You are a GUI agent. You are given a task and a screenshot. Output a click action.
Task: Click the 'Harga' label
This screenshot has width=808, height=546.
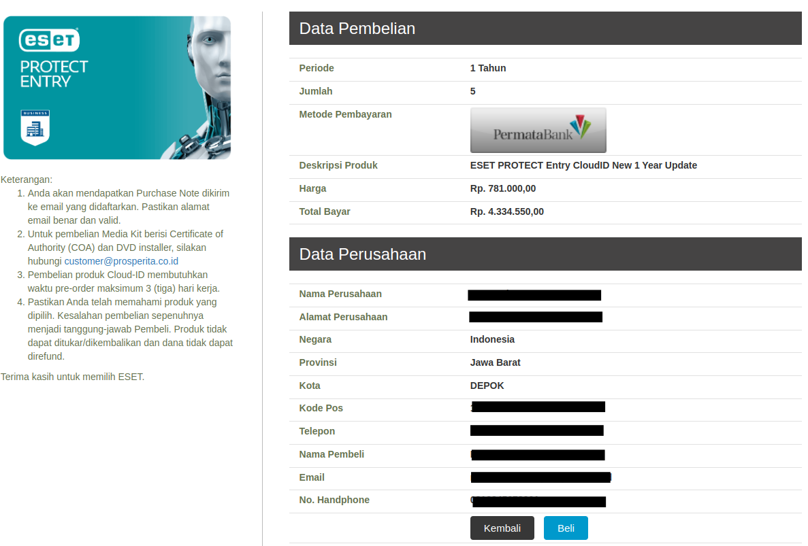click(x=312, y=188)
